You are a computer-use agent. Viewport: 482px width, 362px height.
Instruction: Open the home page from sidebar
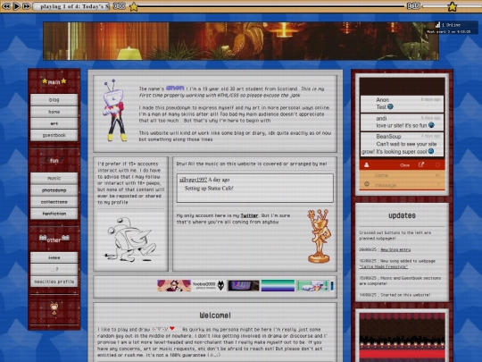pos(54,112)
